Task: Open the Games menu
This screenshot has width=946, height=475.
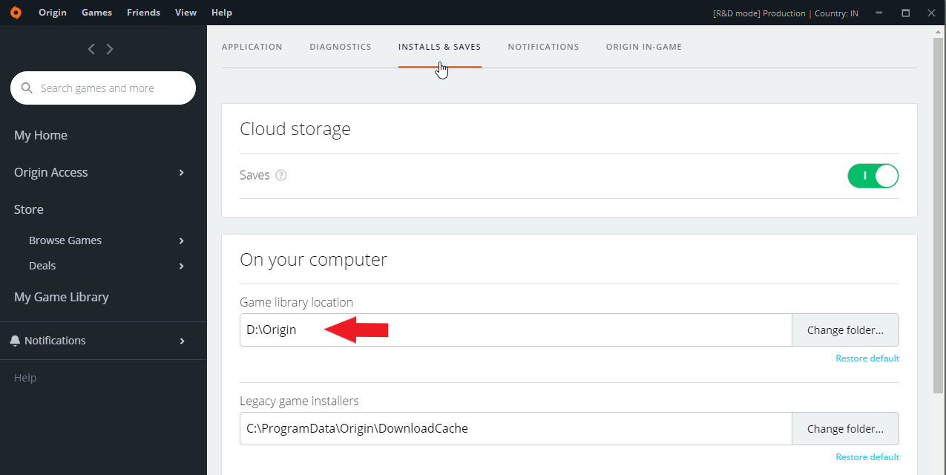Action: [96, 13]
